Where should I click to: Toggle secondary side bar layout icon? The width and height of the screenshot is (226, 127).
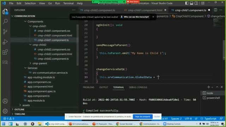(196, 3)
